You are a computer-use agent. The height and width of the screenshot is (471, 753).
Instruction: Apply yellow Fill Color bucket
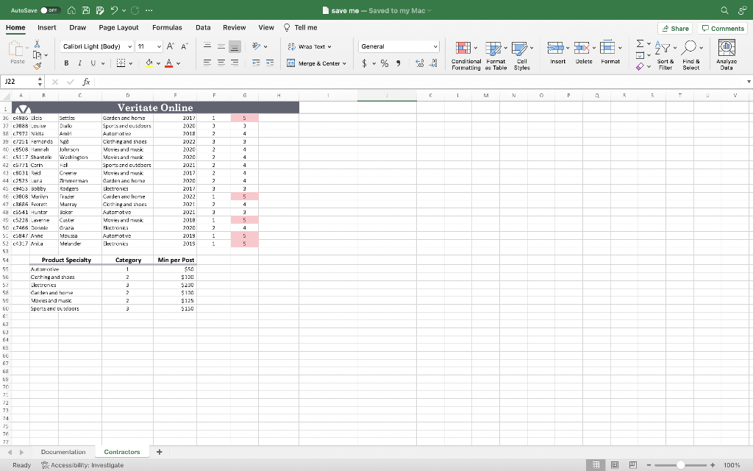[x=149, y=63]
